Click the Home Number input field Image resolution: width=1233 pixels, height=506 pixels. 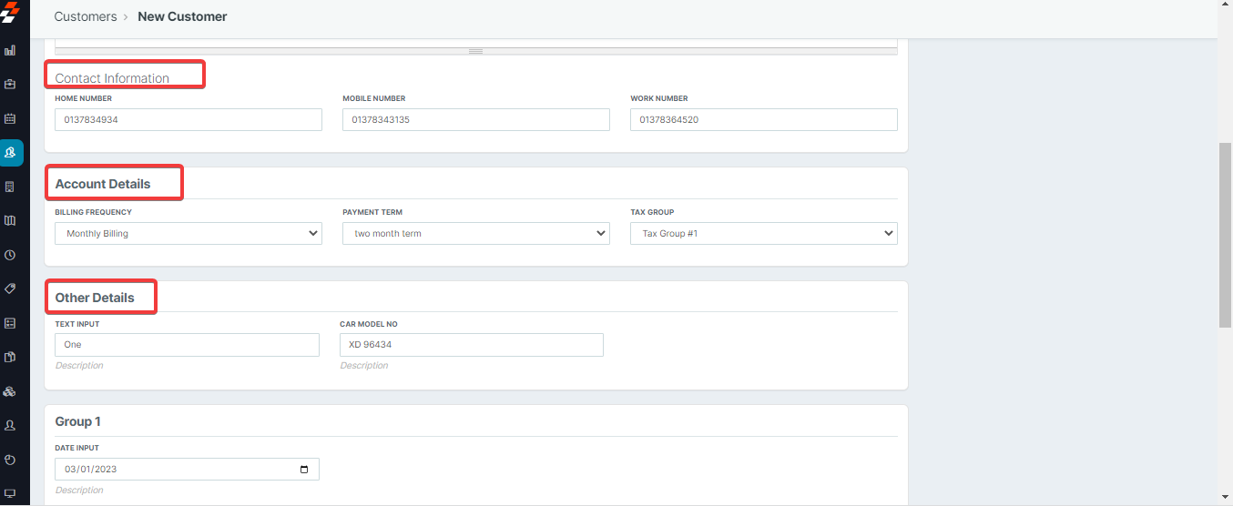(189, 120)
